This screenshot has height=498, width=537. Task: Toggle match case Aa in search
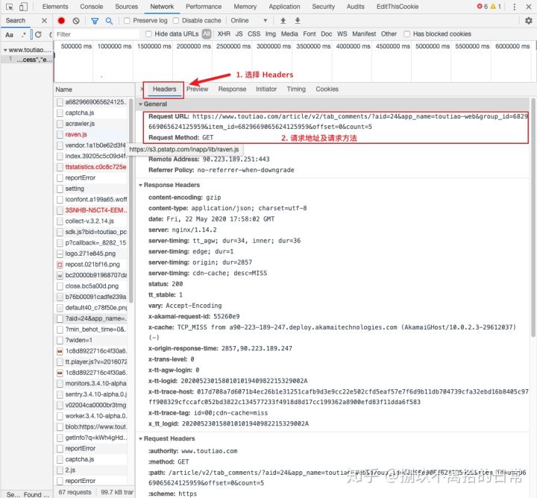click(9, 34)
